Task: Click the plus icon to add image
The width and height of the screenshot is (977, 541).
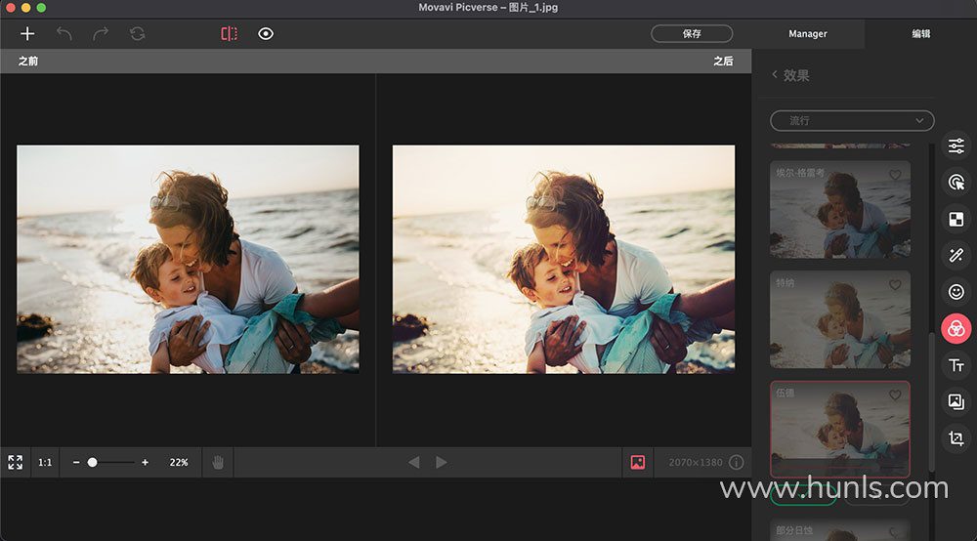Action: [x=27, y=33]
